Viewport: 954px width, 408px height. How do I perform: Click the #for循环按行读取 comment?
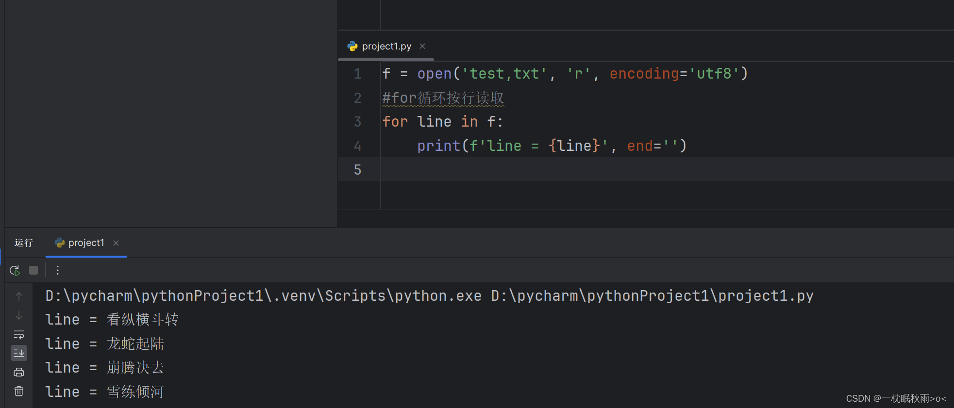tap(443, 98)
